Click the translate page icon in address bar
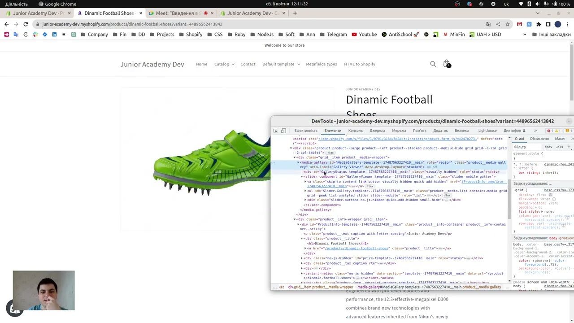The image size is (574, 323). pyautogui.click(x=488, y=24)
